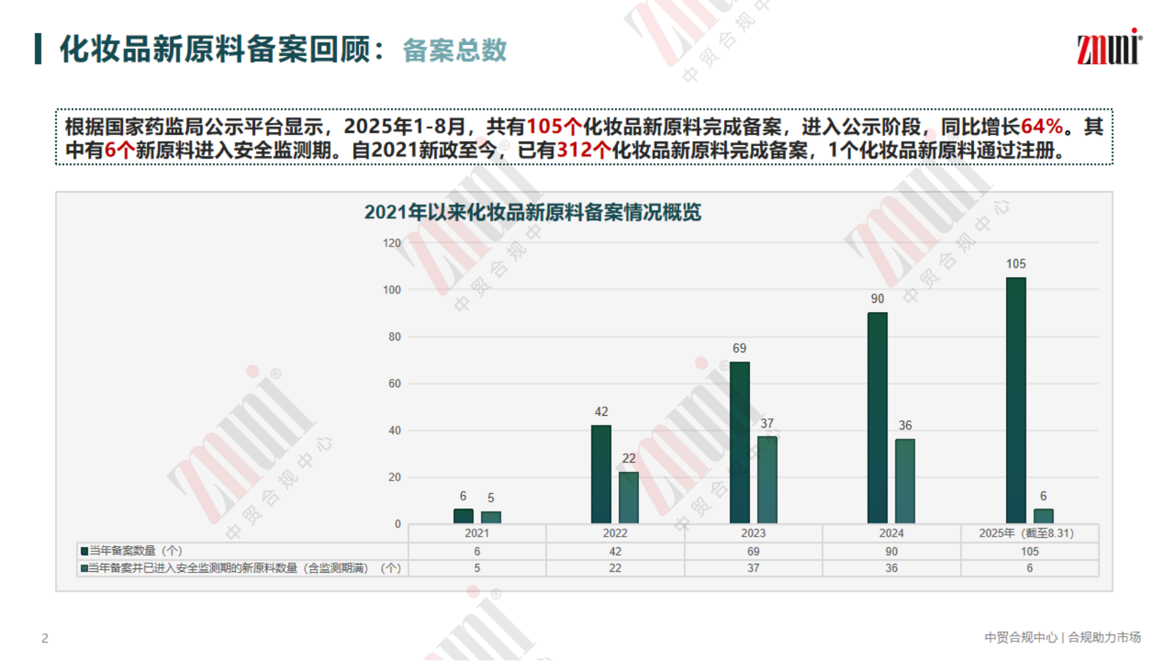Click the 2025年（截至8.31）column header

coord(1030,533)
